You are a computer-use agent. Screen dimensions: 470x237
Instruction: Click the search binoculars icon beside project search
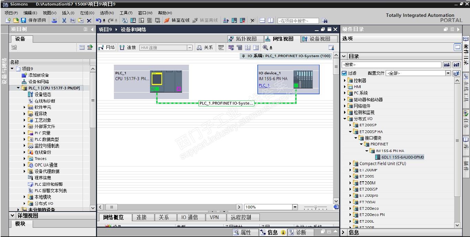(325, 21)
